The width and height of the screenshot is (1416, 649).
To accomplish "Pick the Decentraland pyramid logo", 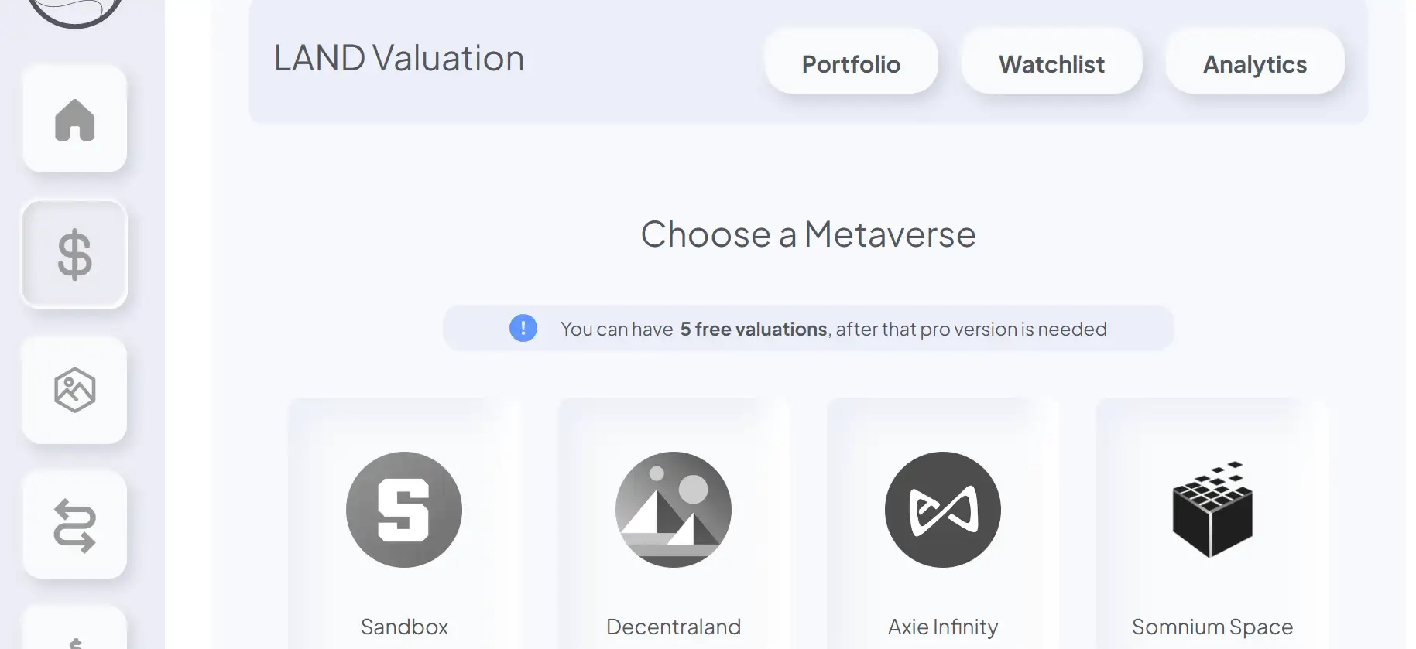I will (x=674, y=510).
